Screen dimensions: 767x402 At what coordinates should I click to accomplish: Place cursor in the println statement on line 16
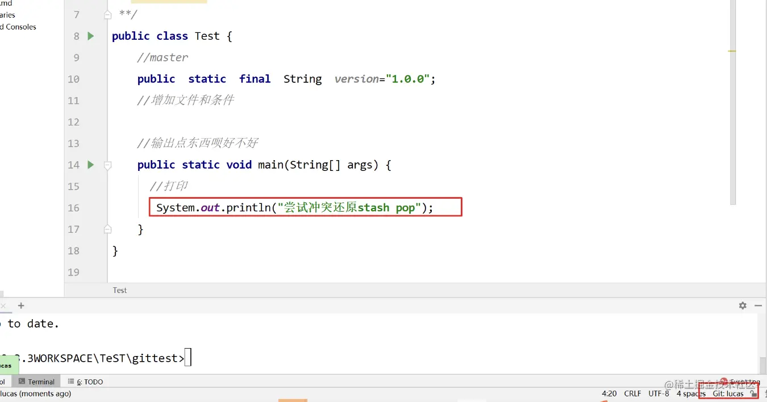[294, 208]
